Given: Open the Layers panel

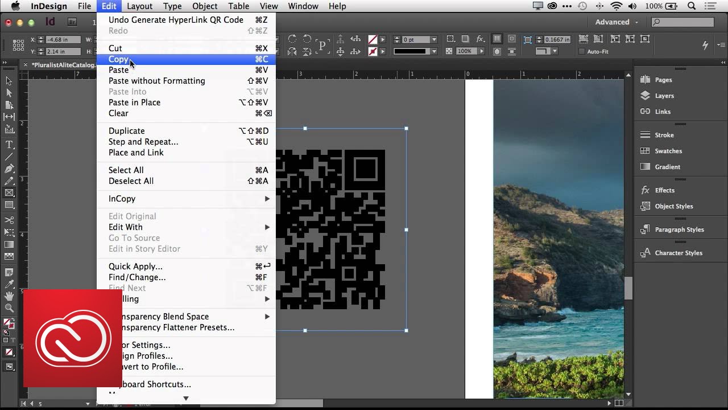Looking at the screenshot, I should coord(664,96).
